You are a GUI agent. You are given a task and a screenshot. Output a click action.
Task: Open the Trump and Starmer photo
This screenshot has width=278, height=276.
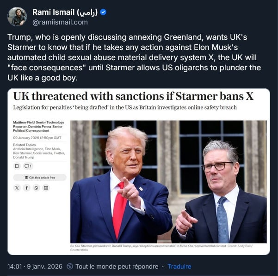(x=168, y=182)
